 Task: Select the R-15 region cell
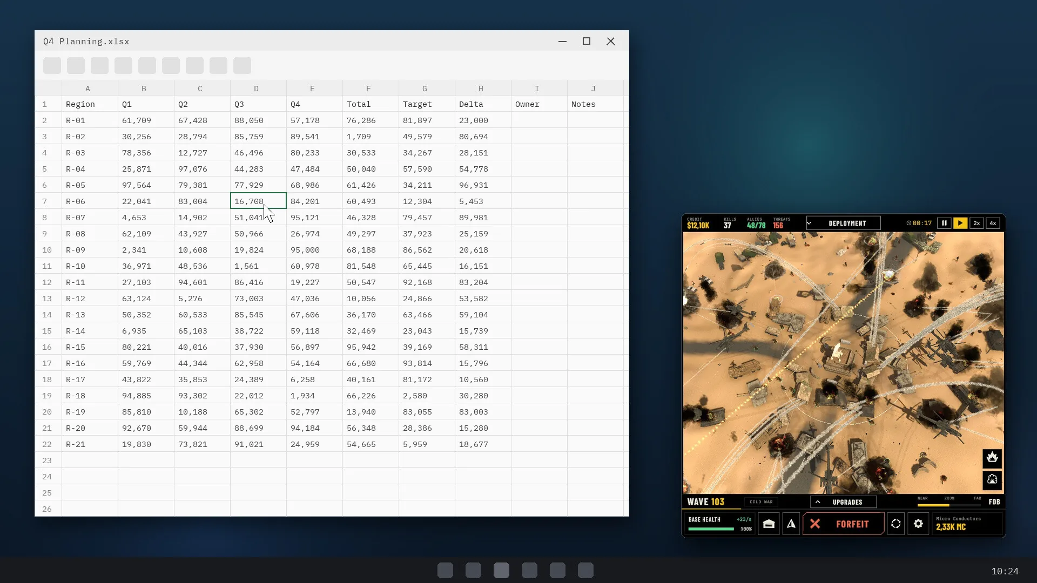[x=90, y=347]
